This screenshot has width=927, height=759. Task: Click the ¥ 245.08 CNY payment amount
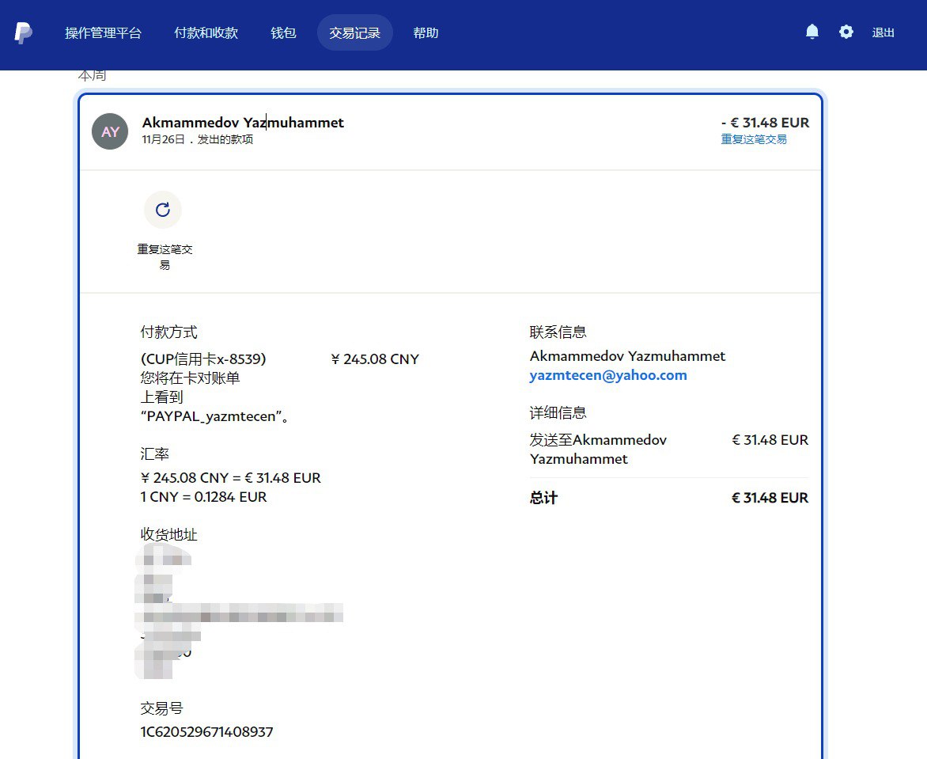pyautogui.click(x=374, y=359)
